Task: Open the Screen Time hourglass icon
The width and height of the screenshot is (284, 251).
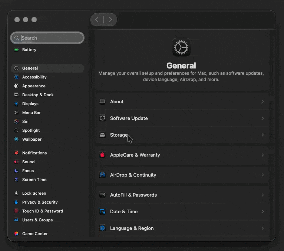Action: pos(16,180)
